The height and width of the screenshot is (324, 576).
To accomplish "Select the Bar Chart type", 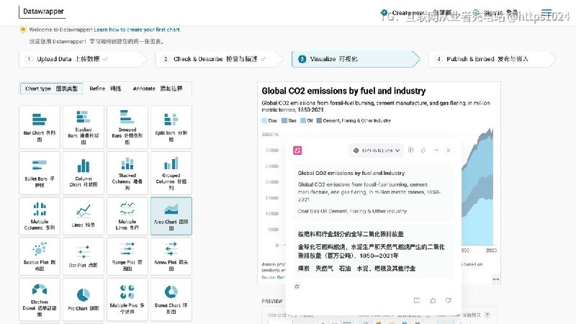I will click(40, 127).
